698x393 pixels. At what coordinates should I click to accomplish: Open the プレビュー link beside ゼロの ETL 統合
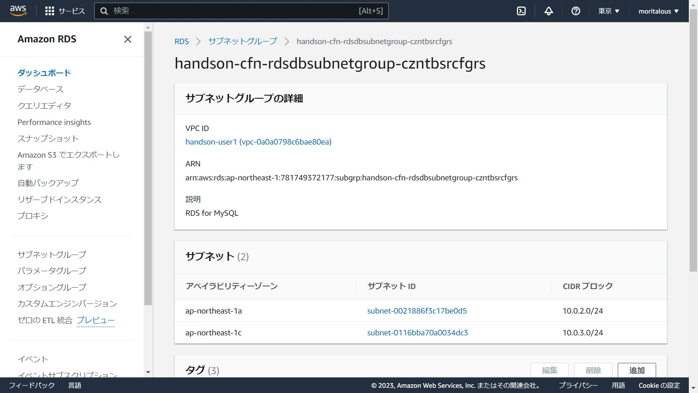tap(96, 320)
